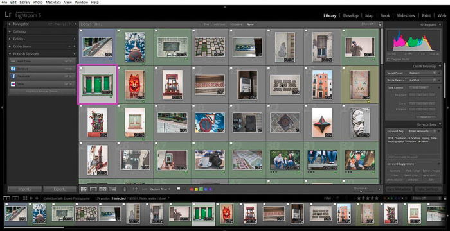Add new Collection with plus icon
Viewport: 450px width, 231px height.
[x=75, y=46]
